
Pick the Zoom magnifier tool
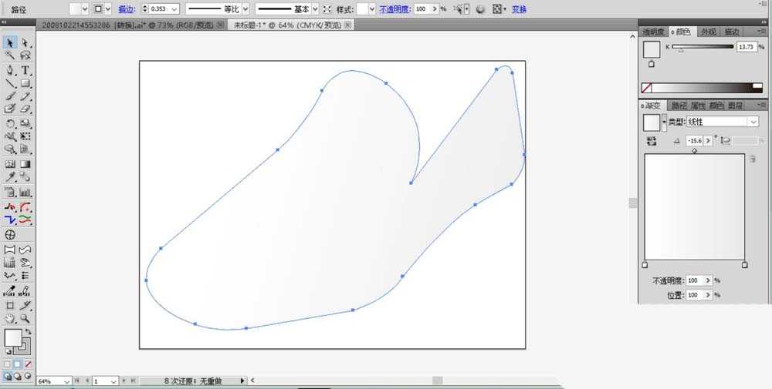25,318
